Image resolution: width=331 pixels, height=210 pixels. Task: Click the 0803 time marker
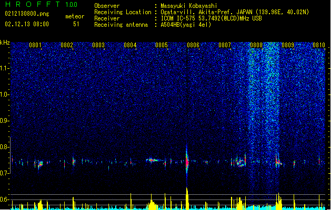coord(98,45)
